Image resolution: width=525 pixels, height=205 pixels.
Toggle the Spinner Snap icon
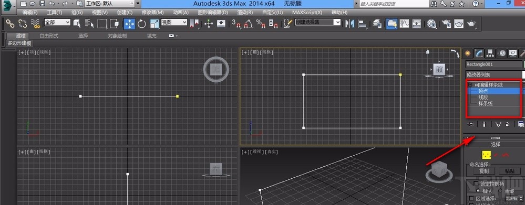point(273,24)
